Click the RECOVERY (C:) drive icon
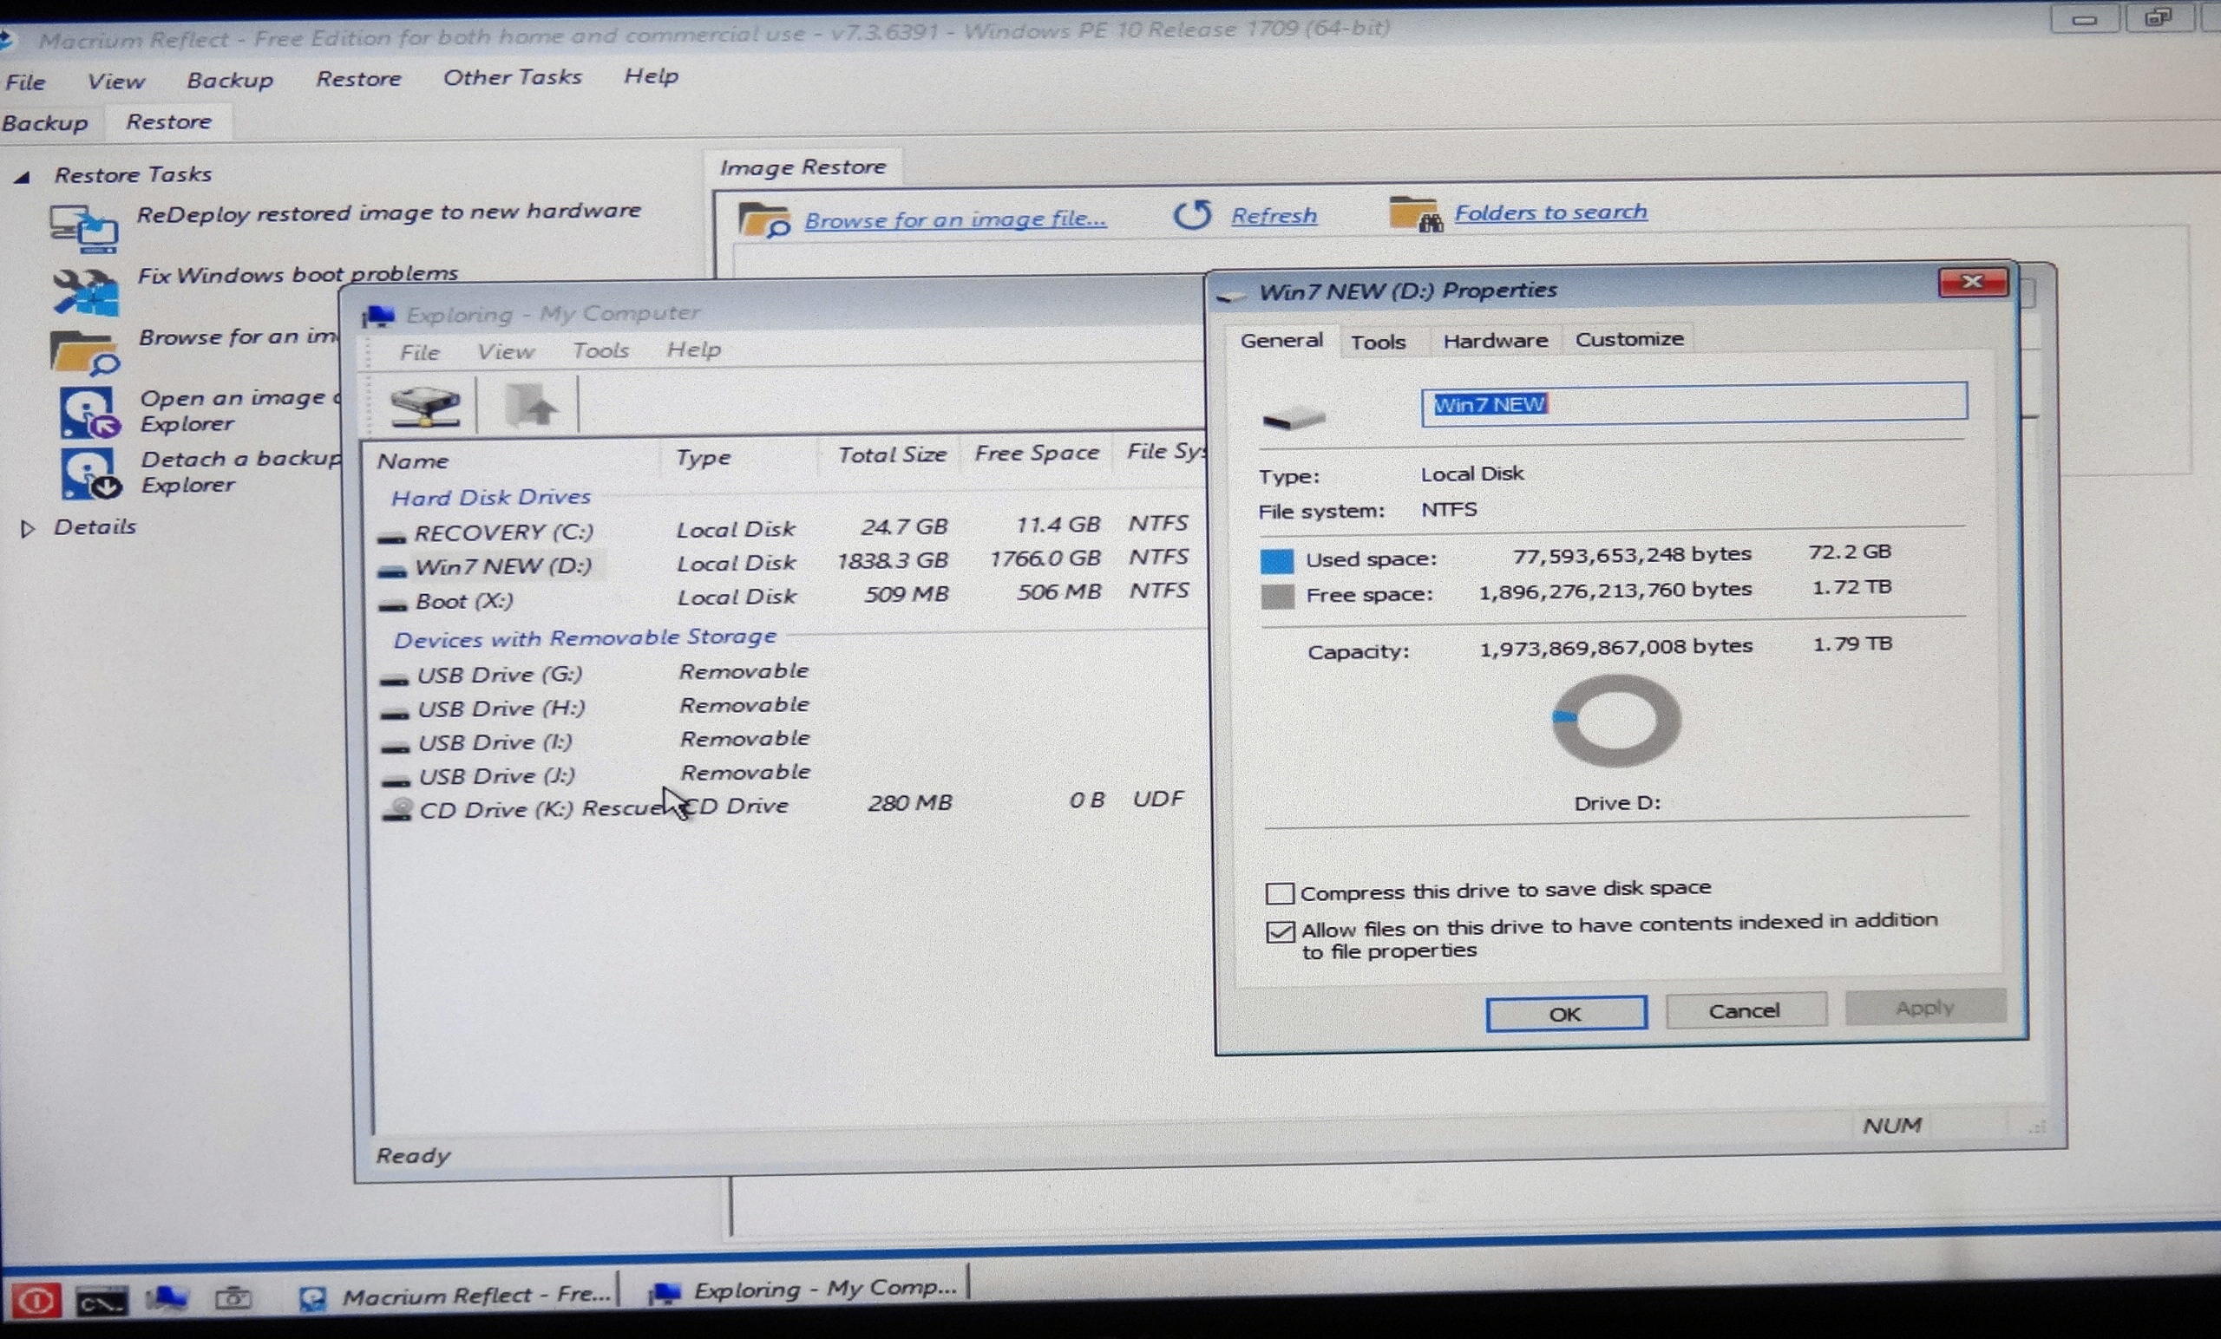 [391, 538]
